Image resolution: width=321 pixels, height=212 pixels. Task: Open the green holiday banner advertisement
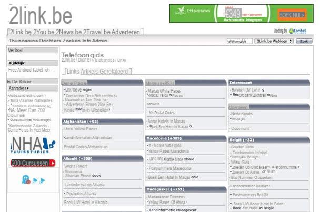point(241,14)
